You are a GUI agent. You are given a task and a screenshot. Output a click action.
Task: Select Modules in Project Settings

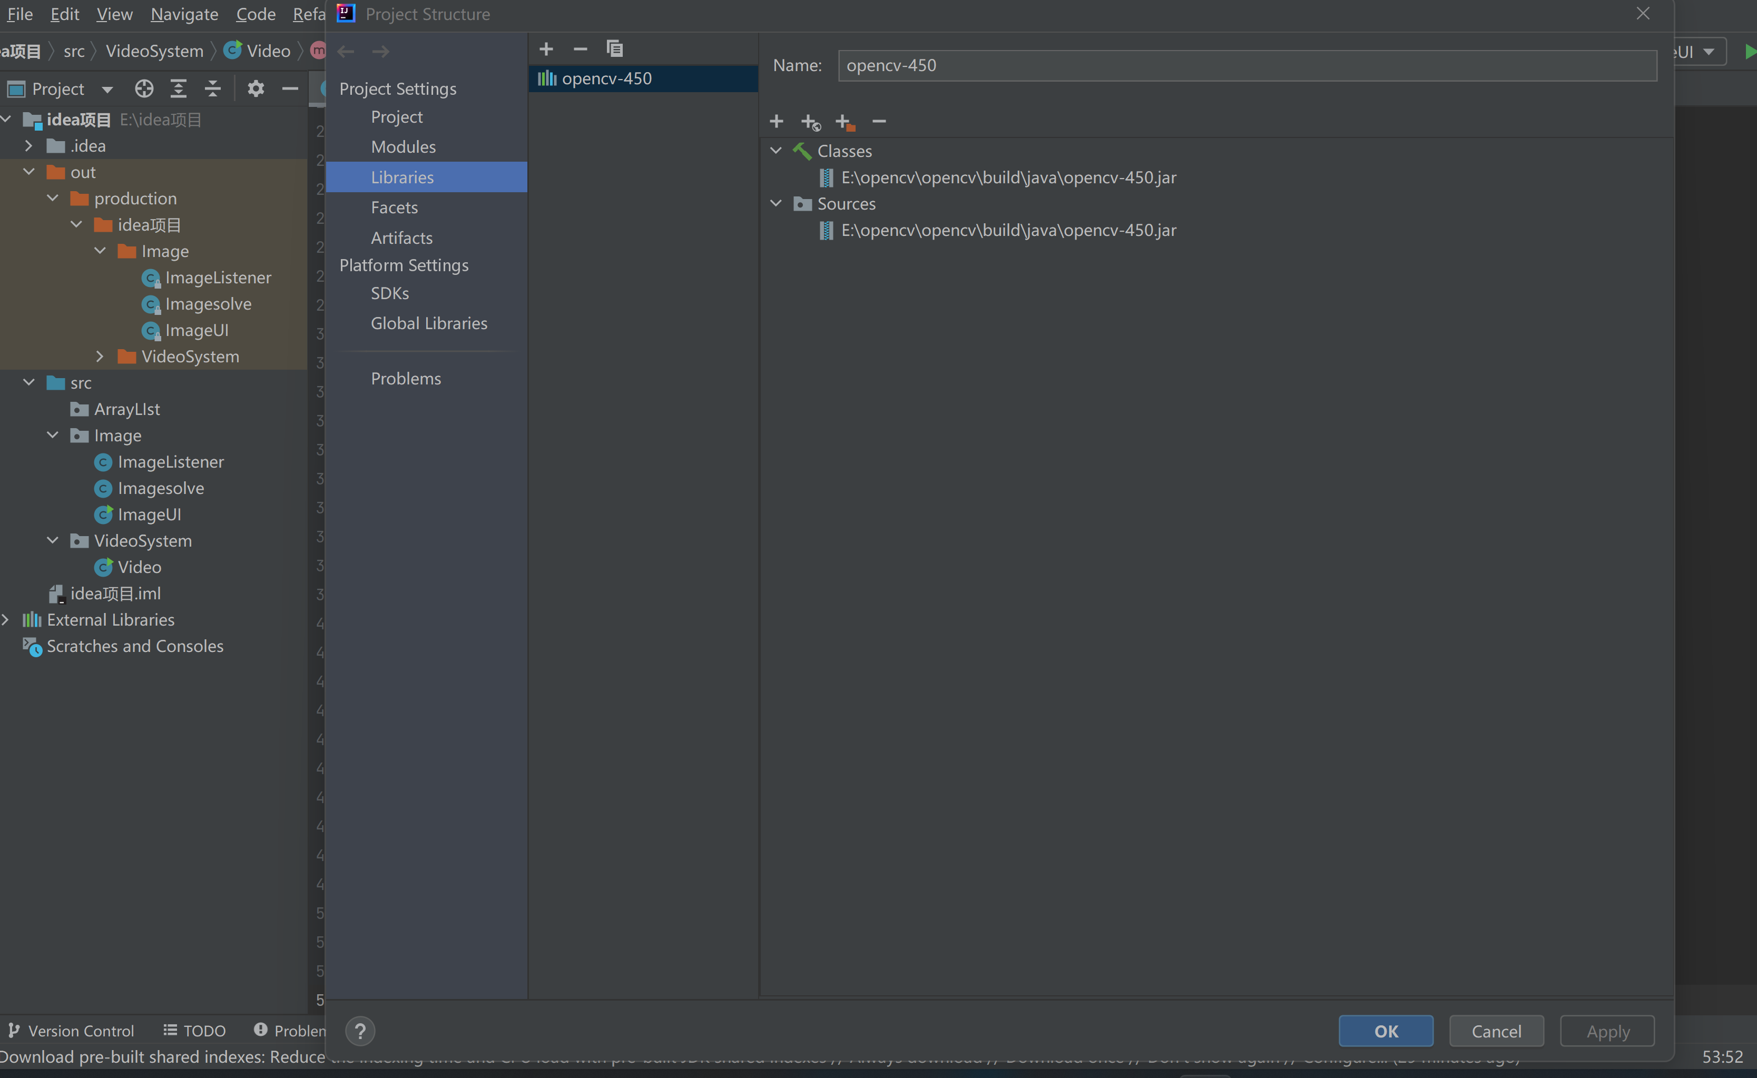click(403, 147)
